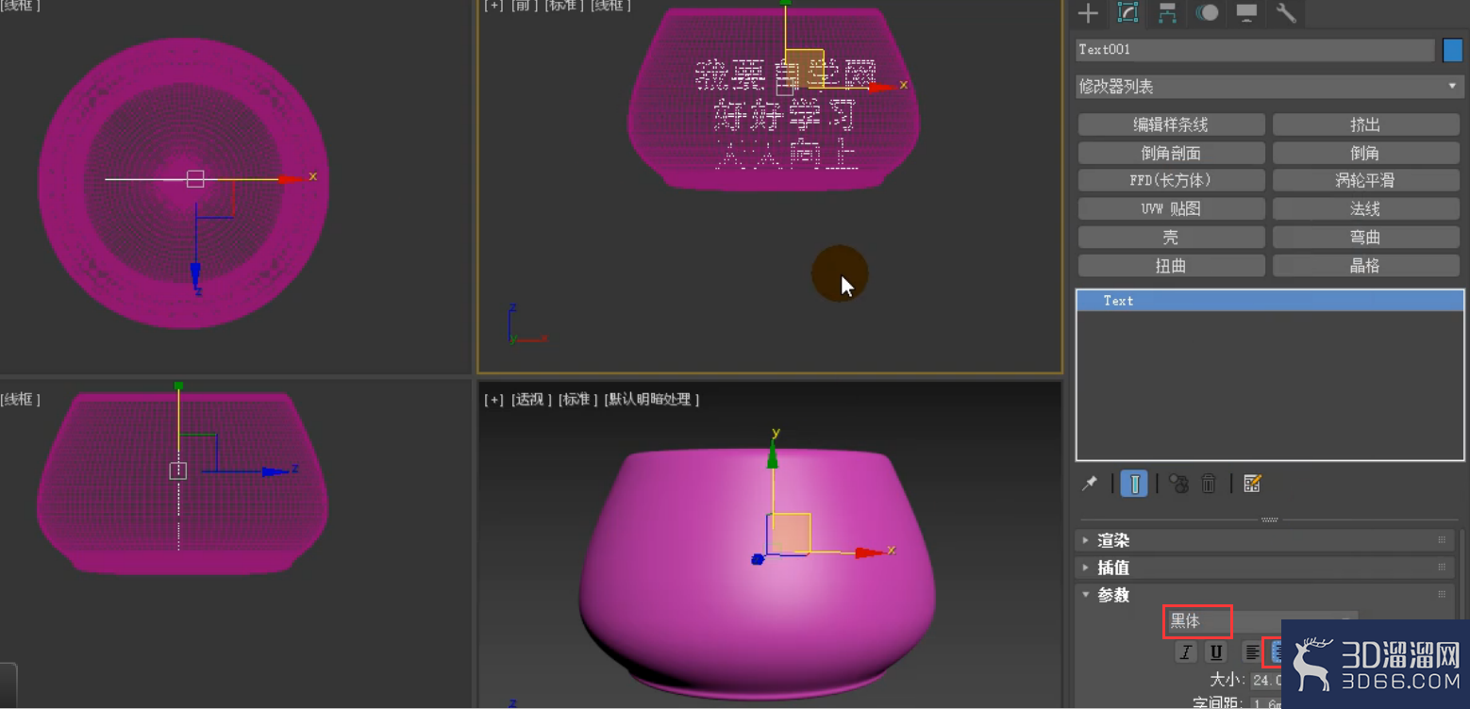Open [线框] menu in top-left viewport
Viewport: 1470px width, 709px height.
(20, 6)
